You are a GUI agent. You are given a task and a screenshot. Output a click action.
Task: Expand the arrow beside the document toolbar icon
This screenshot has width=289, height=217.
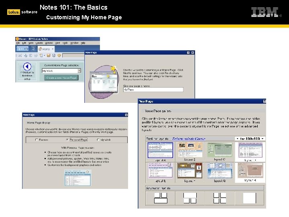[x=45, y=55]
